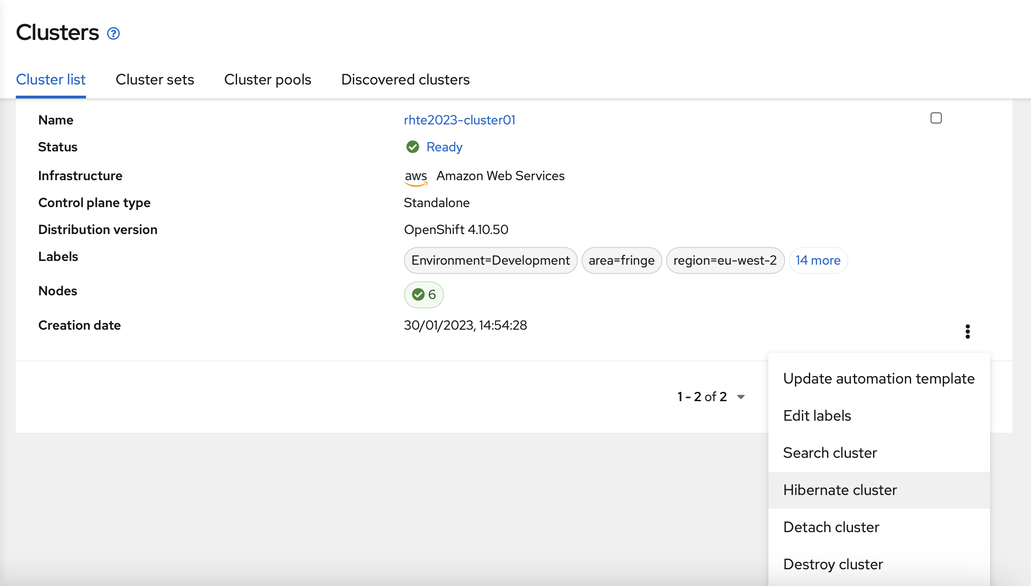Image resolution: width=1031 pixels, height=586 pixels.
Task: Click the AWS infrastructure icon
Action: coord(415,176)
